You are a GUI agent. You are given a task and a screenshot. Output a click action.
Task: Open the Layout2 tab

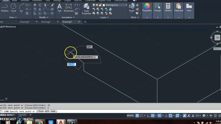click(x=22, y=115)
